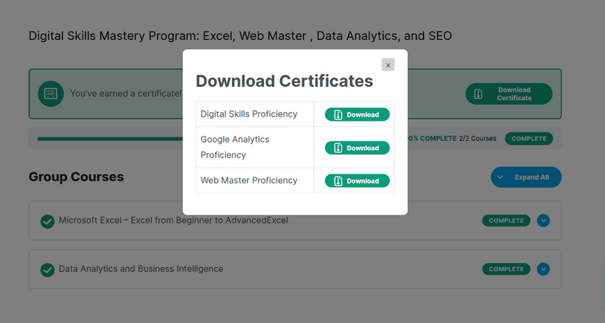Click COMPLETE badge on Data Analytics row

coord(506,269)
